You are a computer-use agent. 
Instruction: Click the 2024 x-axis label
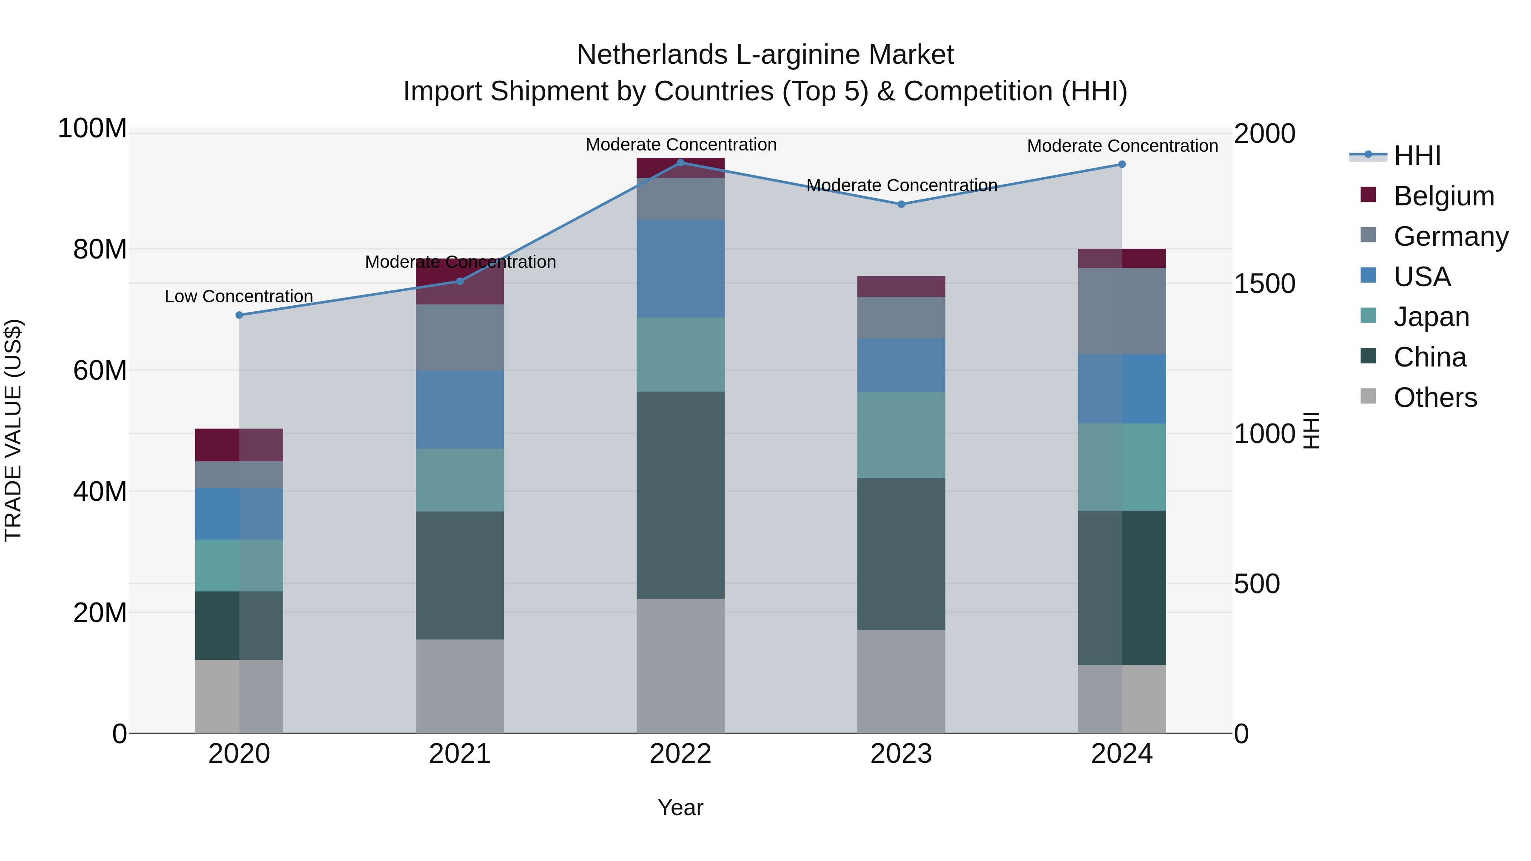1122,754
